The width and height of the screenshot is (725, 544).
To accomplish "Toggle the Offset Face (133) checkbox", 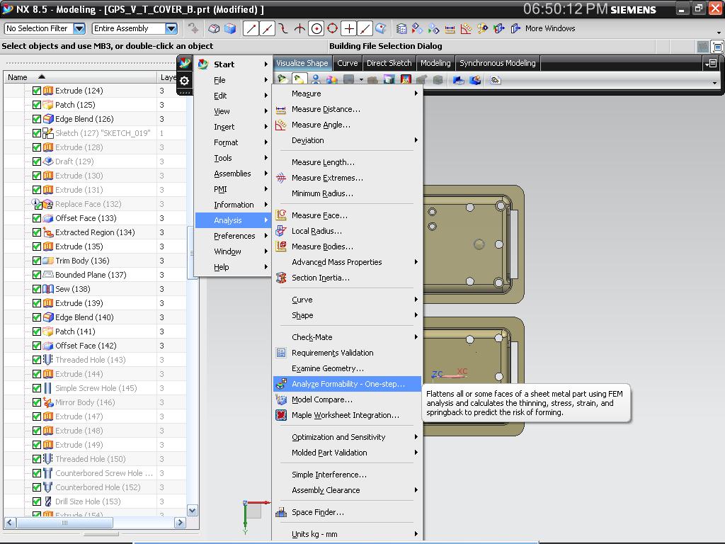I will 37,218.
